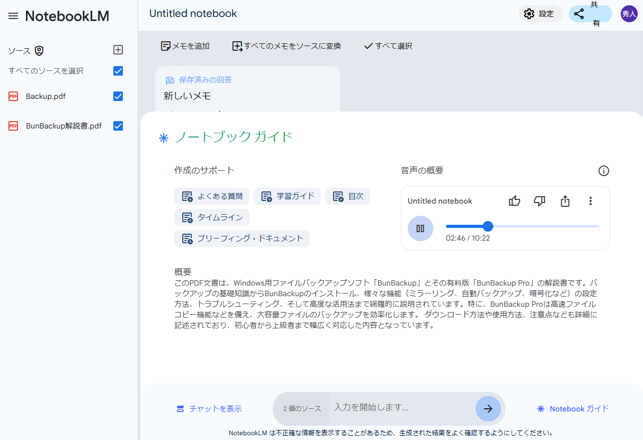This screenshot has width=643, height=440.
Task: Open the Notebook ガイド
Action: (x=573, y=408)
